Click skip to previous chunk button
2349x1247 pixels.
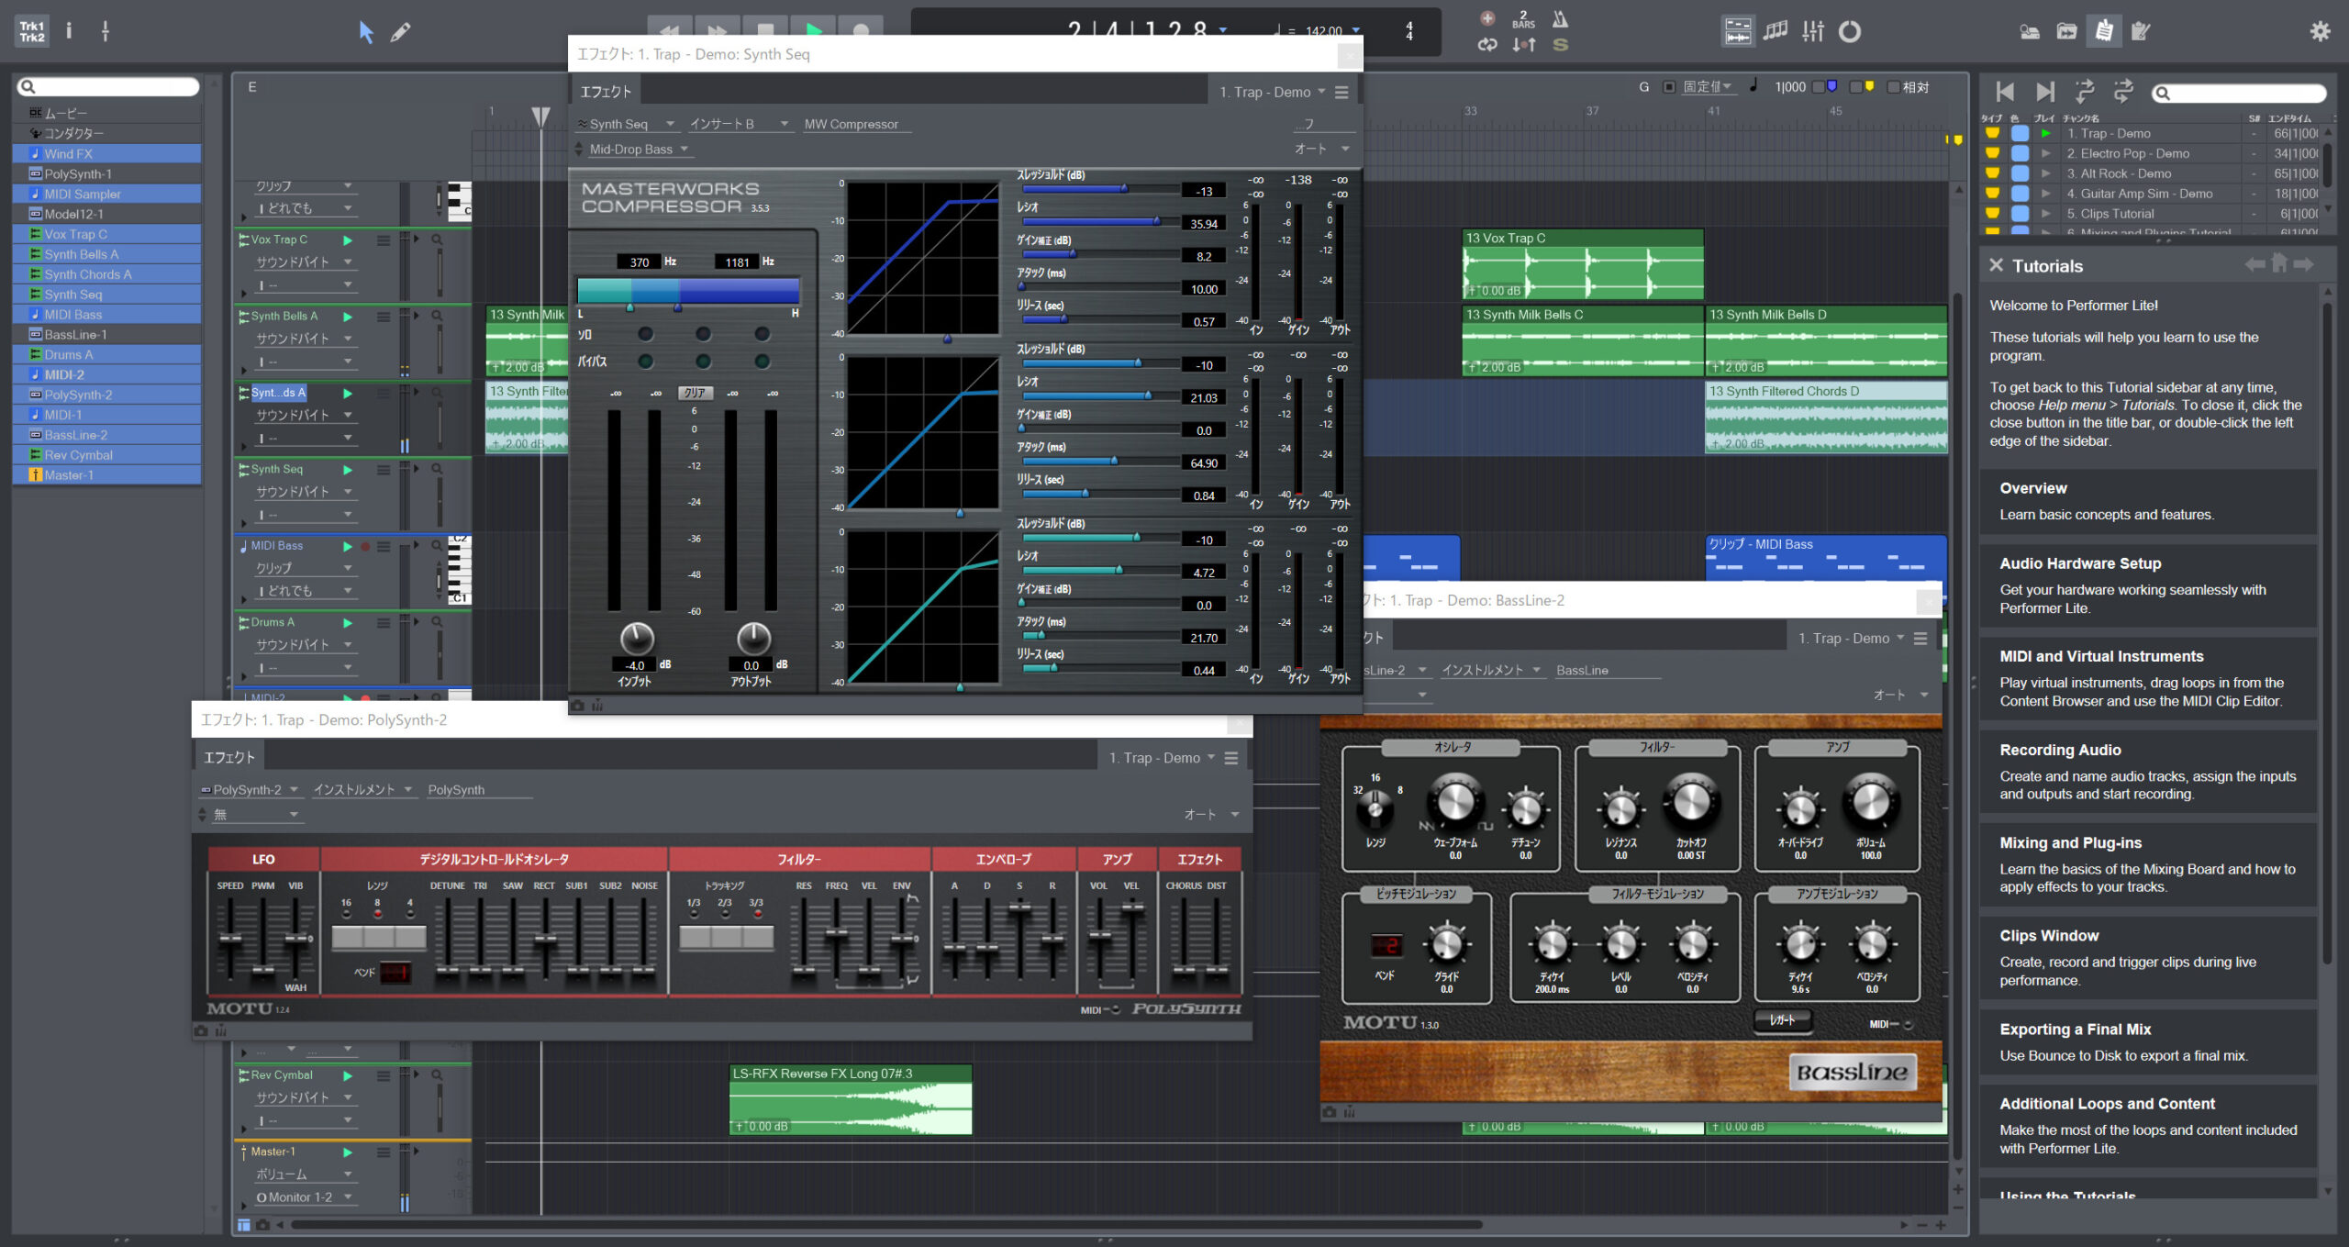click(2005, 92)
